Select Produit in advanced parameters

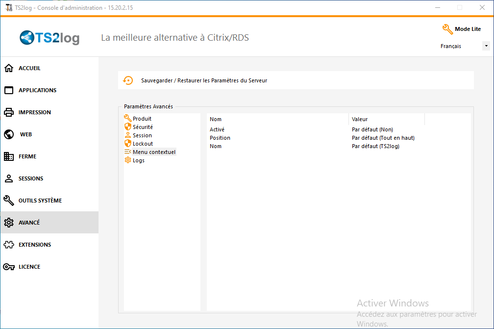pyautogui.click(x=142, y=119)
